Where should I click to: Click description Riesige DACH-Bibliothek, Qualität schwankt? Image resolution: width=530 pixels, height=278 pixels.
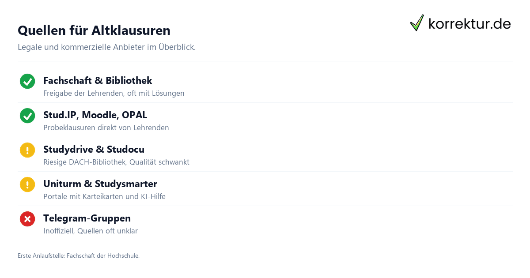[116, 162]
